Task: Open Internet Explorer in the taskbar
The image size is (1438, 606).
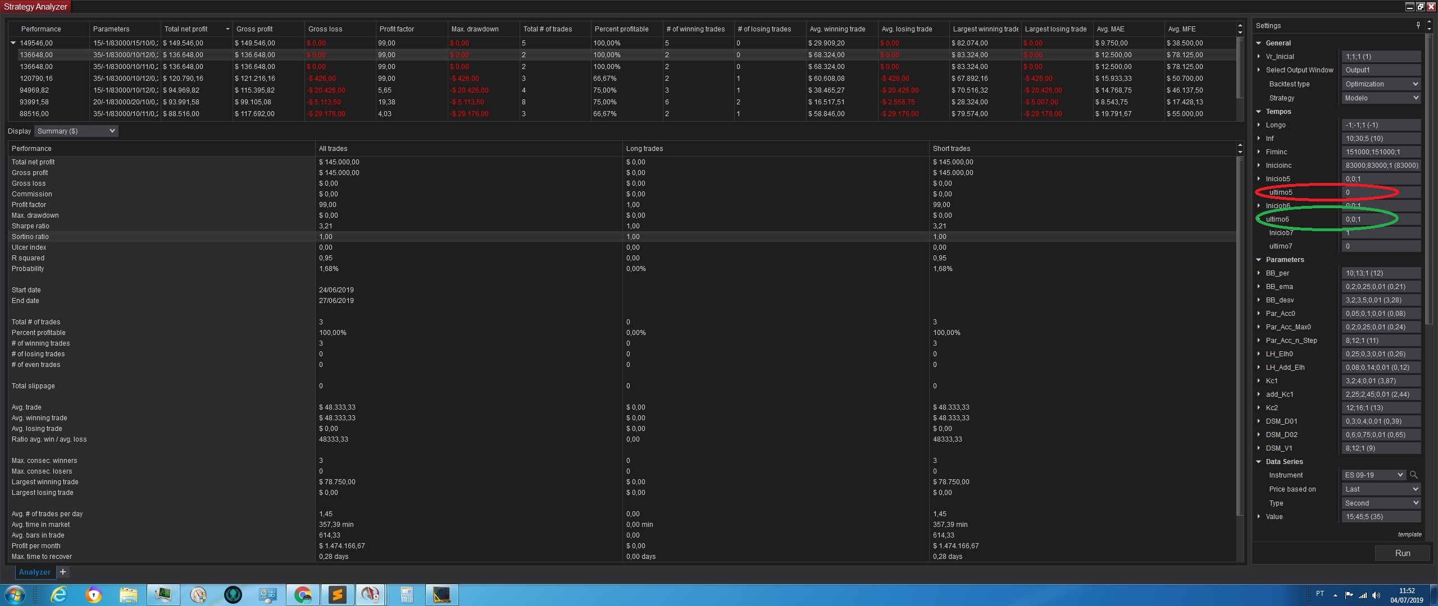Action: (59, 595)
